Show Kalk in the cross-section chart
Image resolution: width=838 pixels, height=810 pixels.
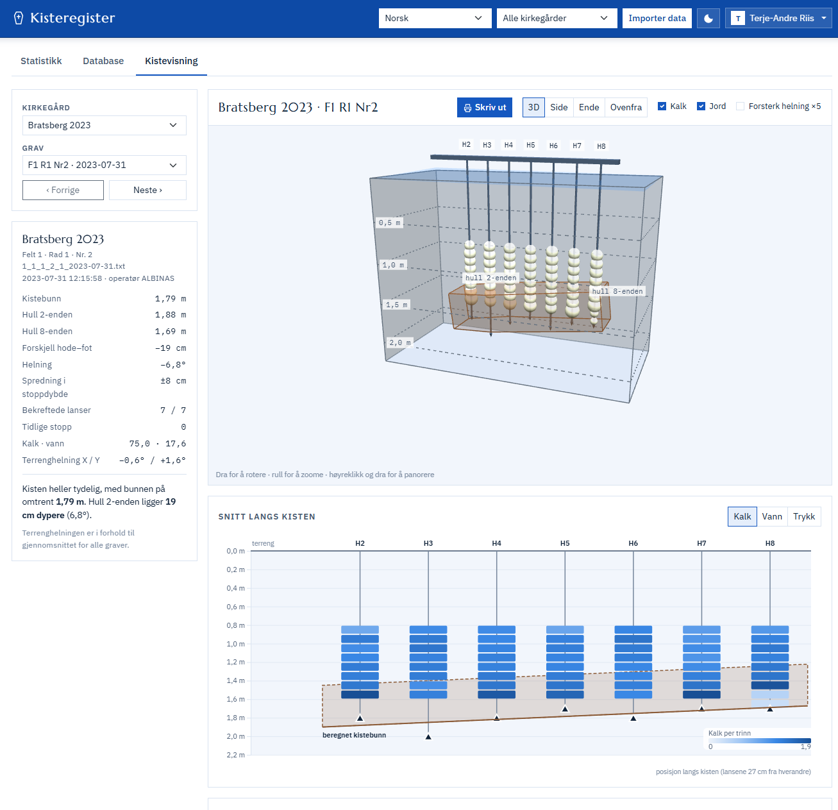point(742,516)
